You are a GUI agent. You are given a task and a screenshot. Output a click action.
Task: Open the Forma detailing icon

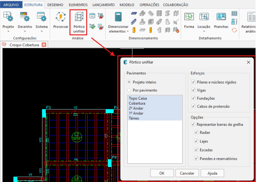(x=189, y=17)
